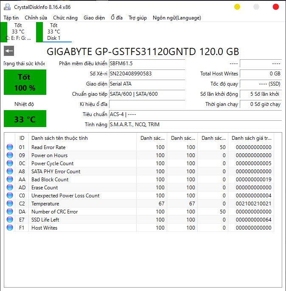Open the Chức năng menu
Image resolution: width=286 pixels, height=291 pixels.
pos(65,18)
